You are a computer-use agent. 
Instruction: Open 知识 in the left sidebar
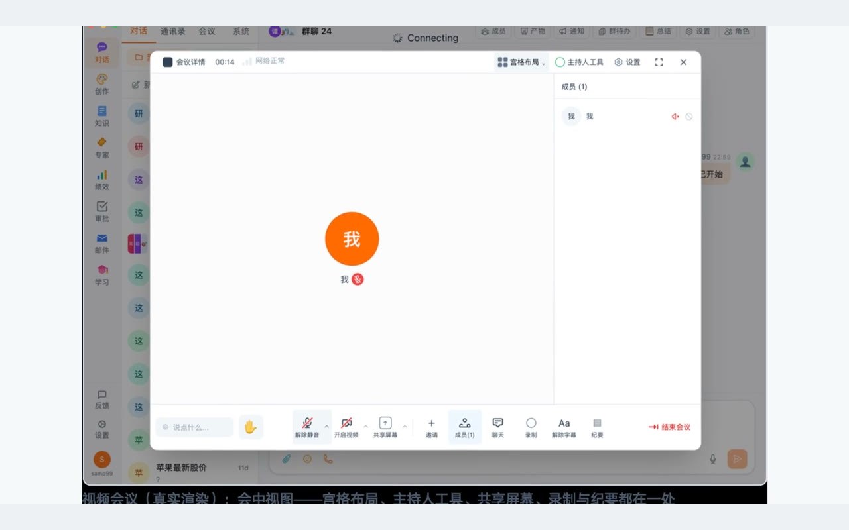click(102, 116)
